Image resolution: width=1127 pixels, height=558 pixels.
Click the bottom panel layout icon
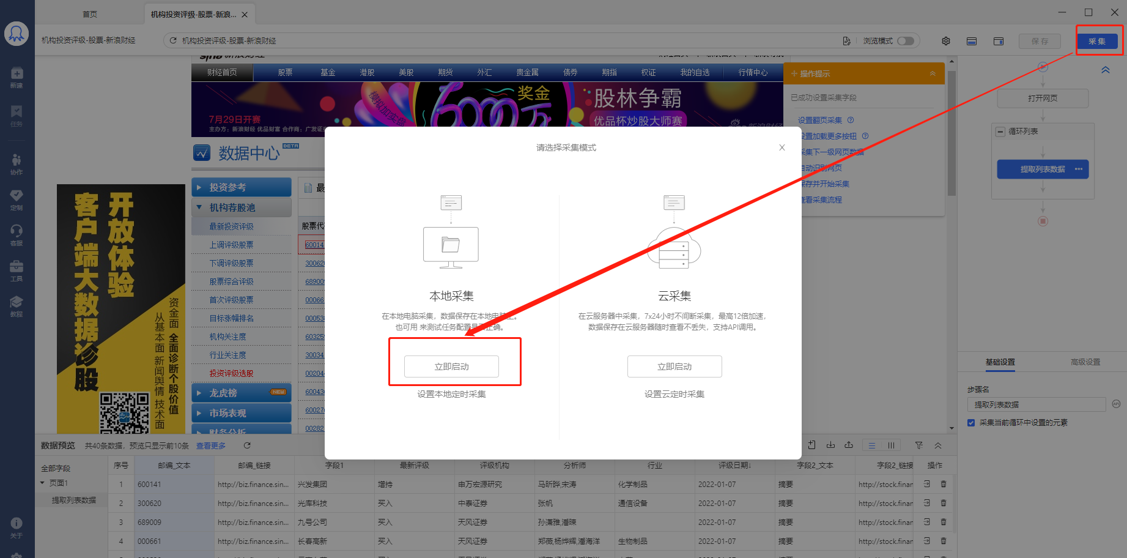point(972,41)
